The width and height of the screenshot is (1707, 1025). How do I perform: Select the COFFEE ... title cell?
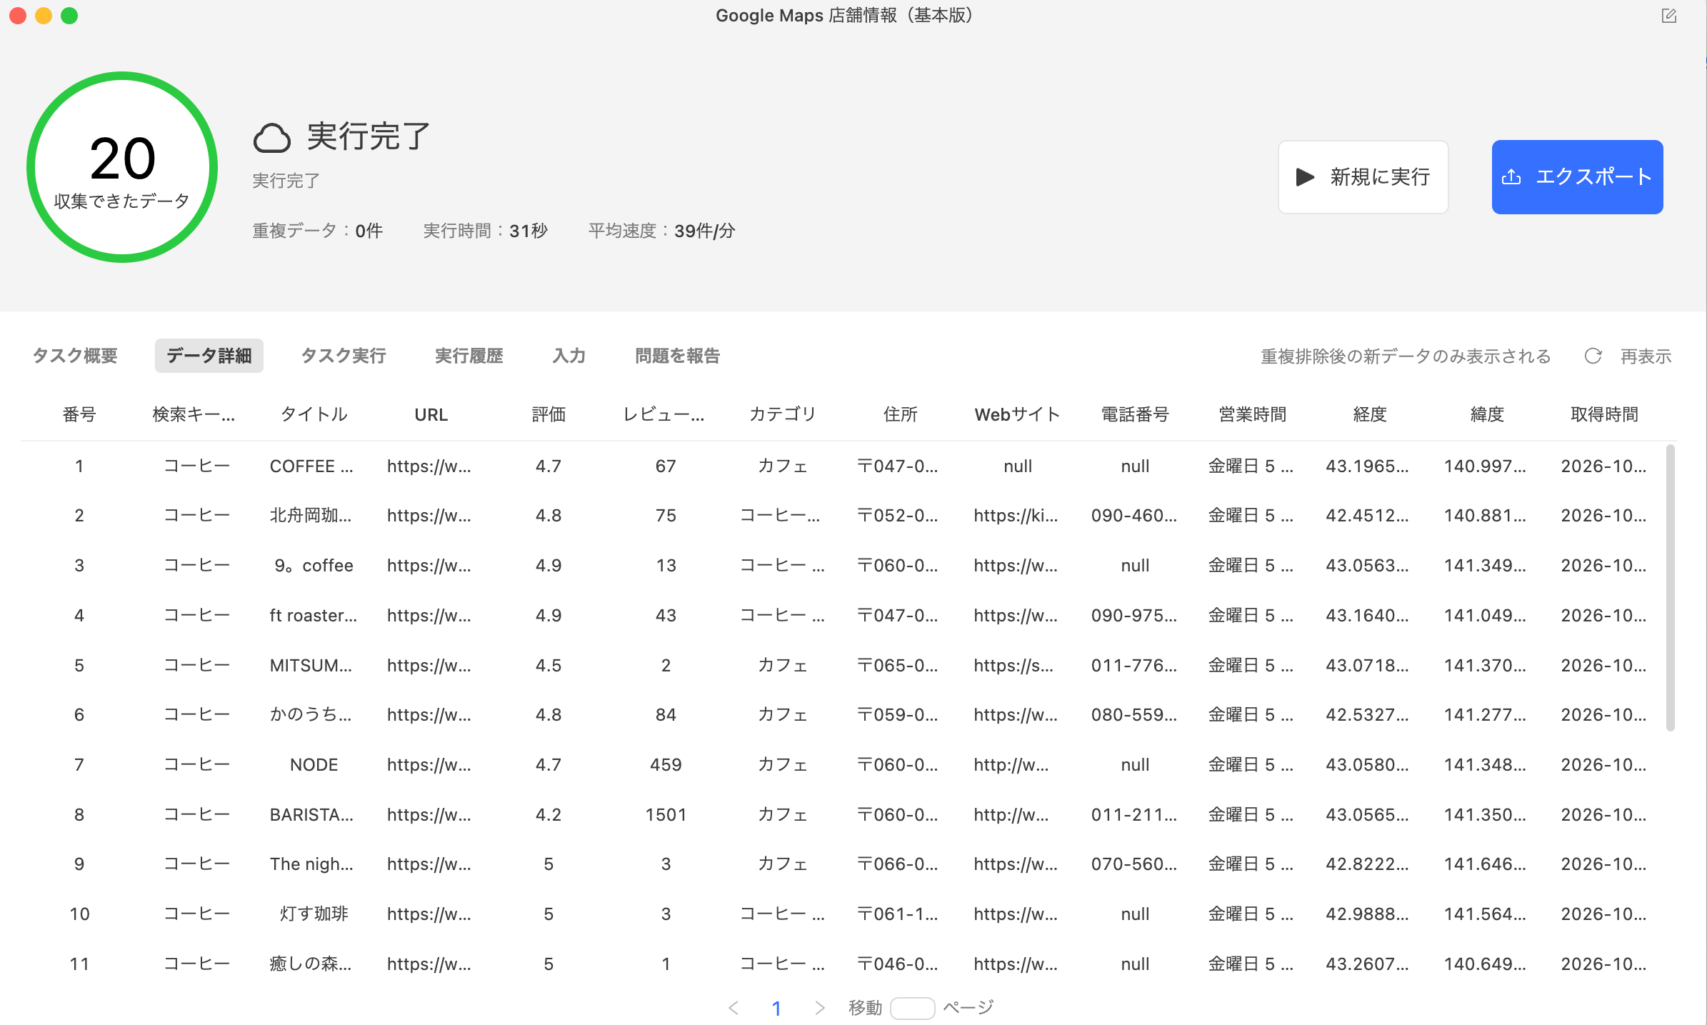[311, 466]
